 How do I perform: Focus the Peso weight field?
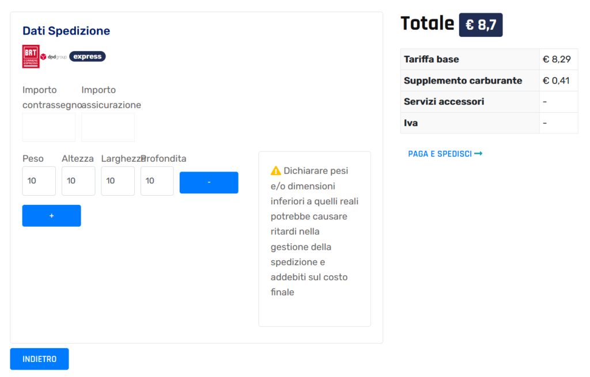coord(39,181)
